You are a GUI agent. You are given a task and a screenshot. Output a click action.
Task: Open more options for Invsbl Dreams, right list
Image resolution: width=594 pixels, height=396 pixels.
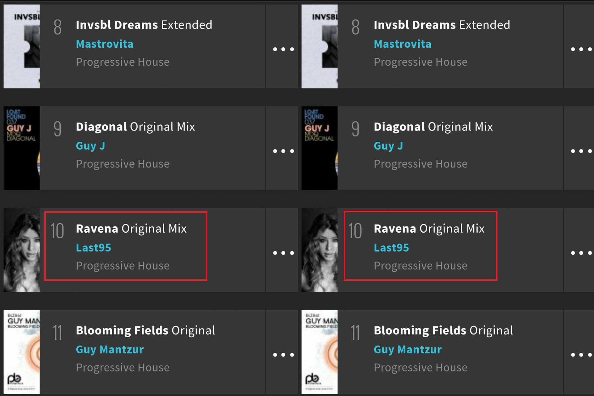click(x=581, y=49)
